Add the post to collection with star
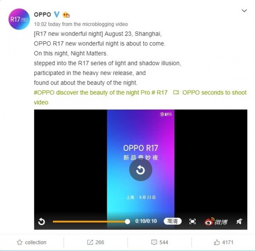Screen dimensions: 255x251 [x=32, y=242]
